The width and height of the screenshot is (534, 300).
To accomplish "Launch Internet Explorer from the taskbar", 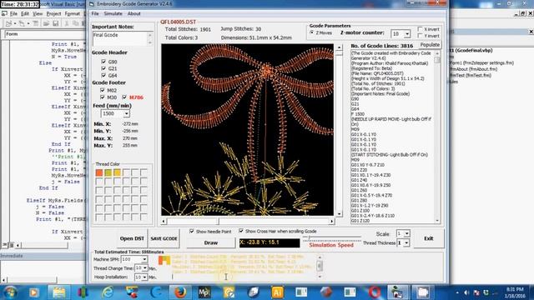I will coord(108,292).
